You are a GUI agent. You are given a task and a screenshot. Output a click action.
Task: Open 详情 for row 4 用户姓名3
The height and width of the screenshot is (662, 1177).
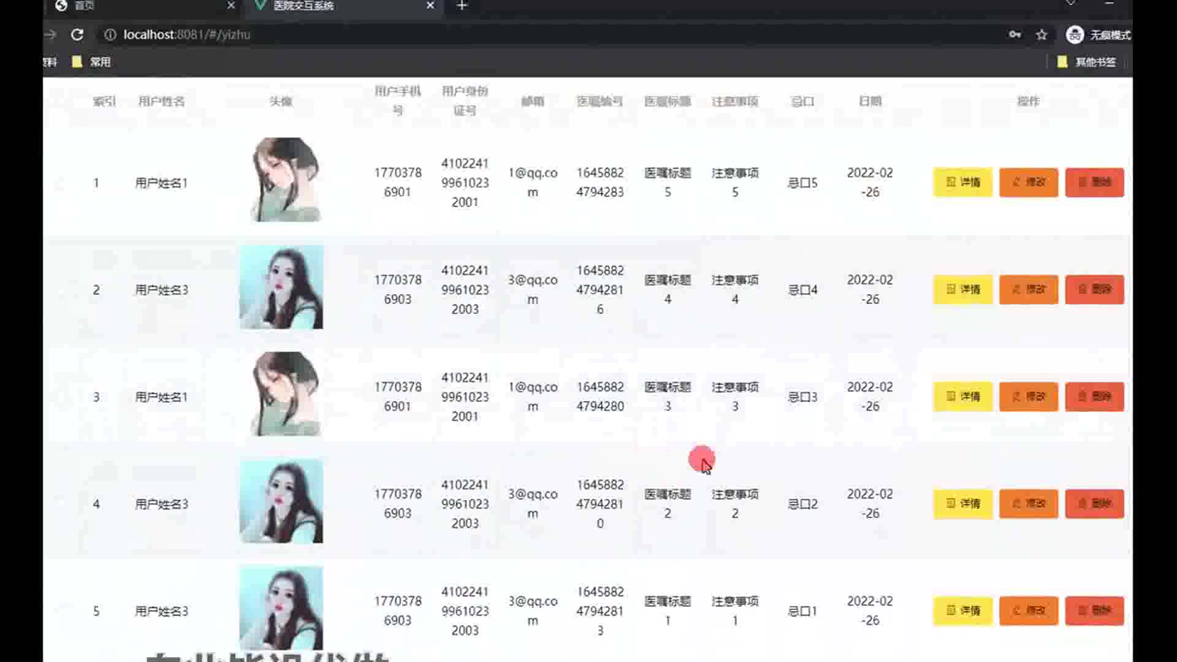click(x=962, y=504)
